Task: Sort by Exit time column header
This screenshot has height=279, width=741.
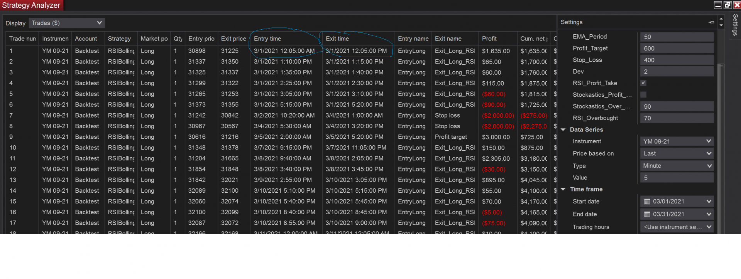Action: pyautogui.click(x=359, y=39)
